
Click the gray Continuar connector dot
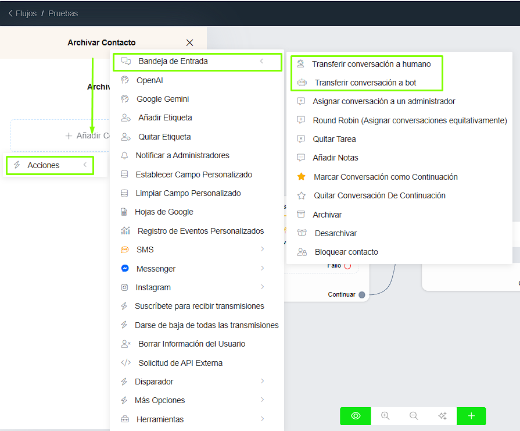tap(362, 295)
